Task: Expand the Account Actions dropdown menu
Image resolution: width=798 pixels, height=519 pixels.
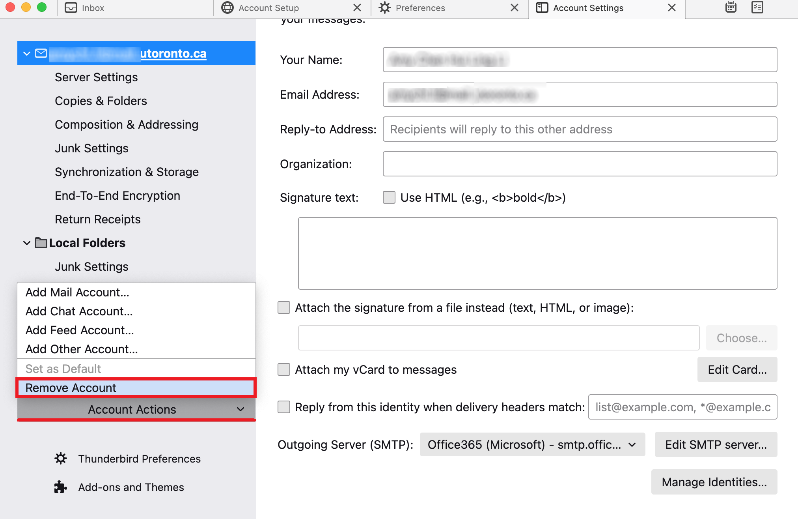Action: (132, 409)
